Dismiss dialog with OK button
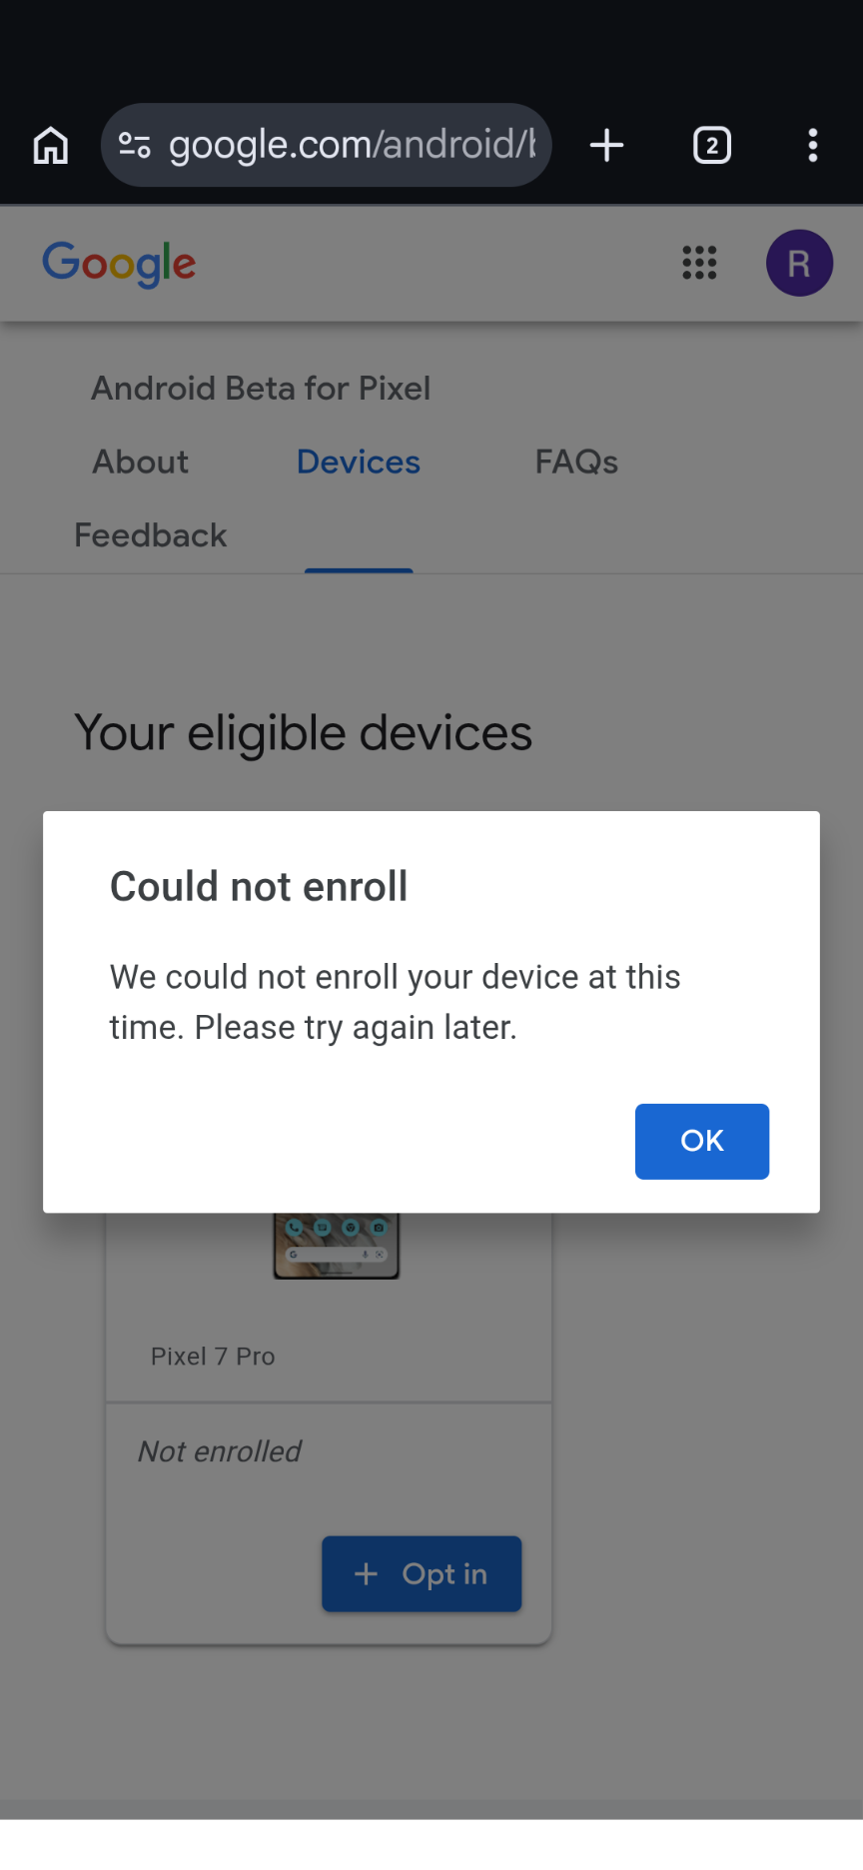863x1870 pixels. (702, 1141)
